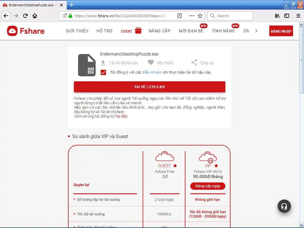Click the Số lượng tập tin tải xuống row
304x228 pixels.
[98, 199]
